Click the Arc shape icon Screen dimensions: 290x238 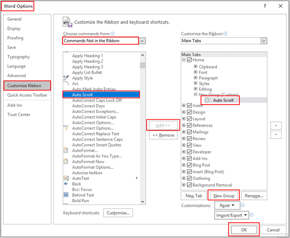coord(66,84)
